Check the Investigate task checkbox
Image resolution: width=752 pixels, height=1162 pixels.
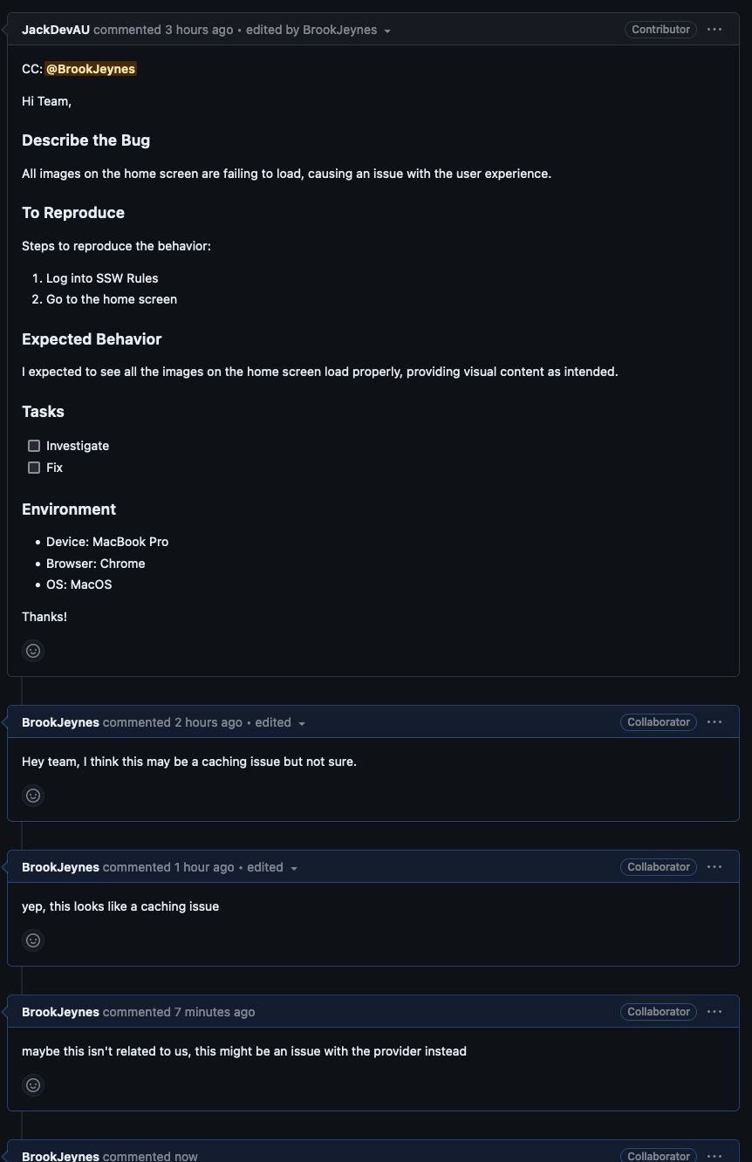34,446
